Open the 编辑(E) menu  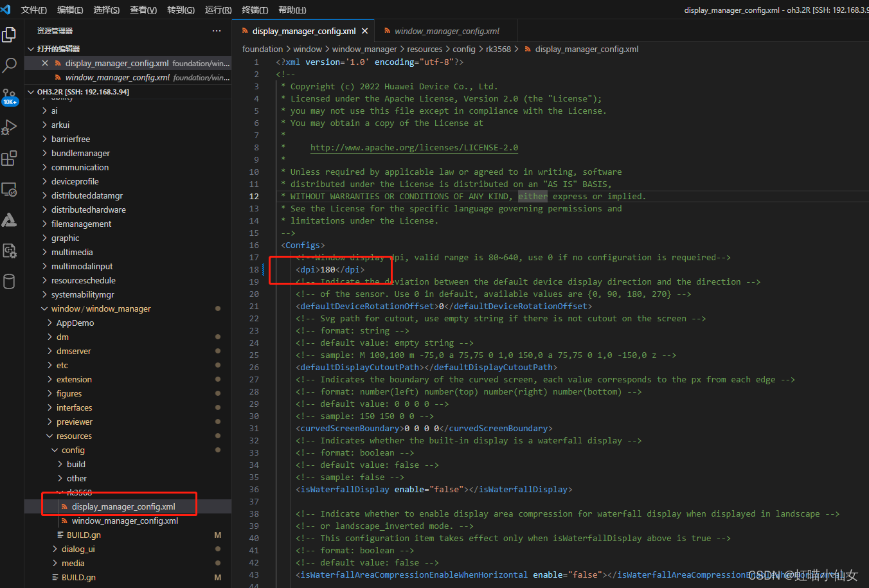click(x=70, y=10)
